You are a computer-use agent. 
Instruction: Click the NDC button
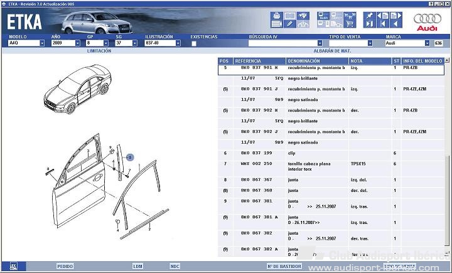[x=175, y=266]
